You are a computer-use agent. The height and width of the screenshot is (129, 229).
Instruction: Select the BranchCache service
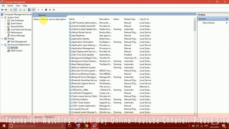pos(110,87)
